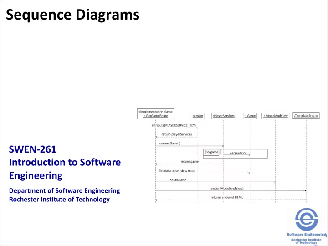
Task: Click the 'session' lifeline box
Action: [x=198, y=116]
